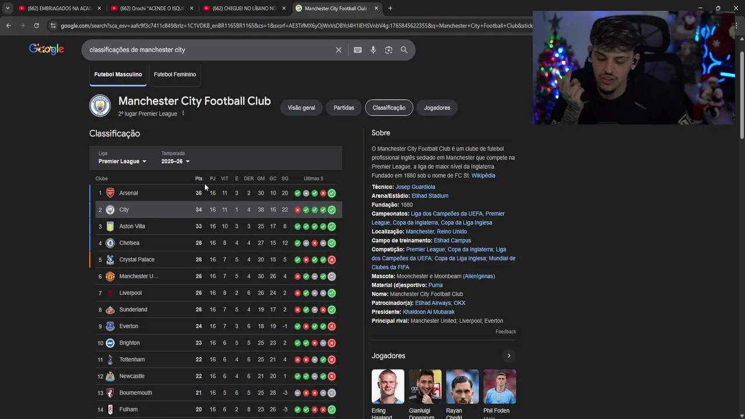Click the Brighton club crest
Viewport: 745px width, 419px height.
[x=110, y=343]
